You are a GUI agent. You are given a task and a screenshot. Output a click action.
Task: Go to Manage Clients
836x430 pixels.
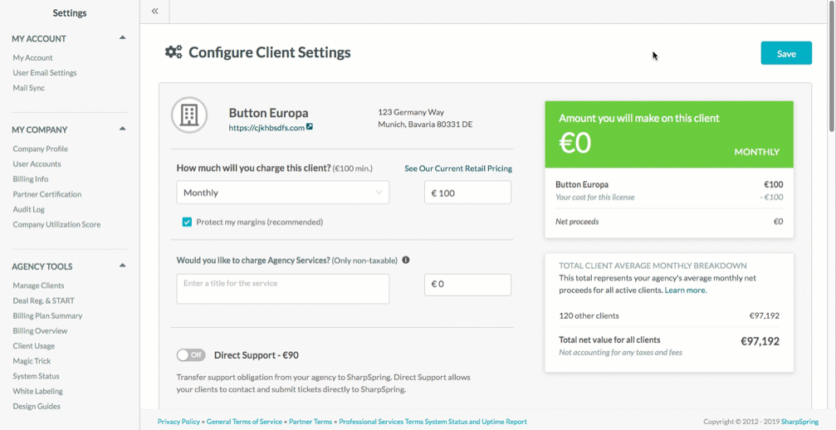[x=38, y=286]
